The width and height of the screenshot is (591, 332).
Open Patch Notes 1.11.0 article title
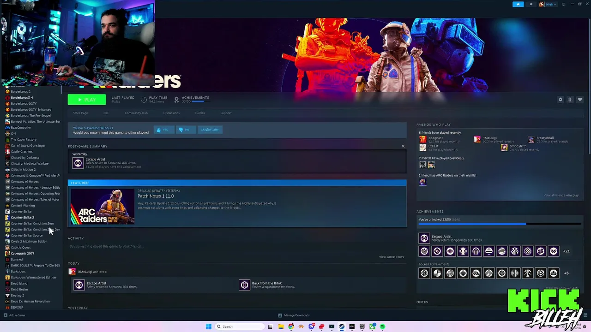[x=156, y=196]
